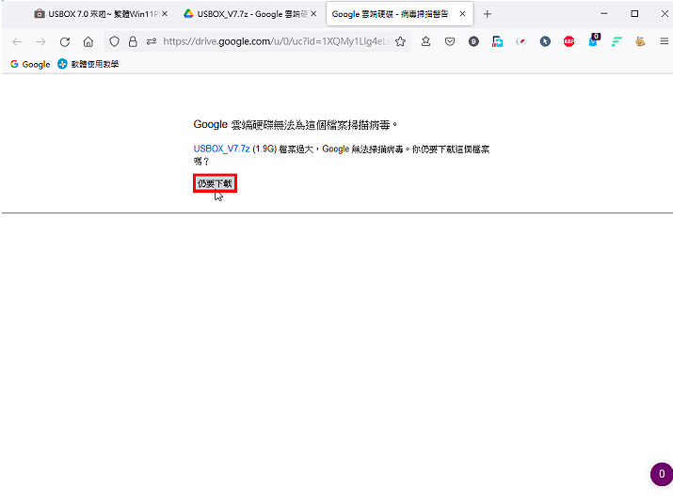Screen dimensions: 673x503
Task: Open the browser home page
Action: (88, 41)
